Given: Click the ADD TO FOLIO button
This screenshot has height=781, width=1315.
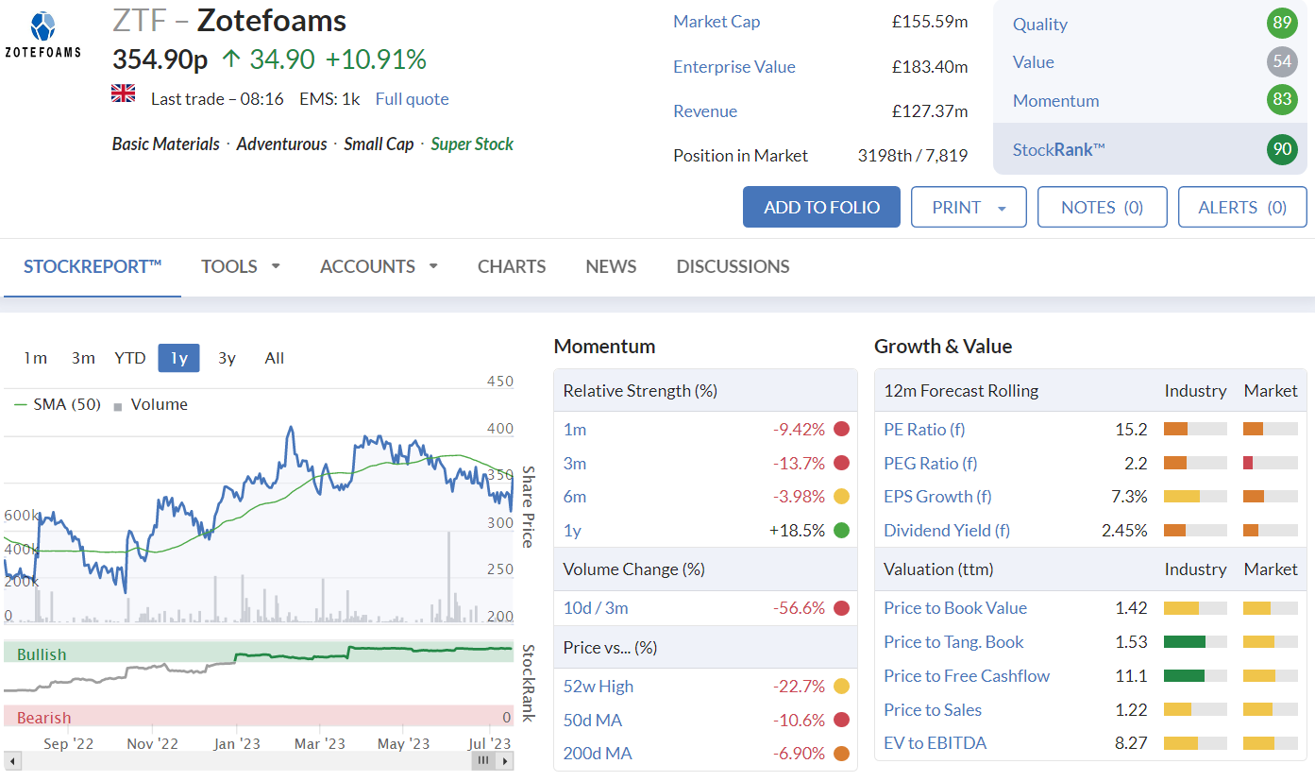Looking at the screenshot, I should point(821,207).
